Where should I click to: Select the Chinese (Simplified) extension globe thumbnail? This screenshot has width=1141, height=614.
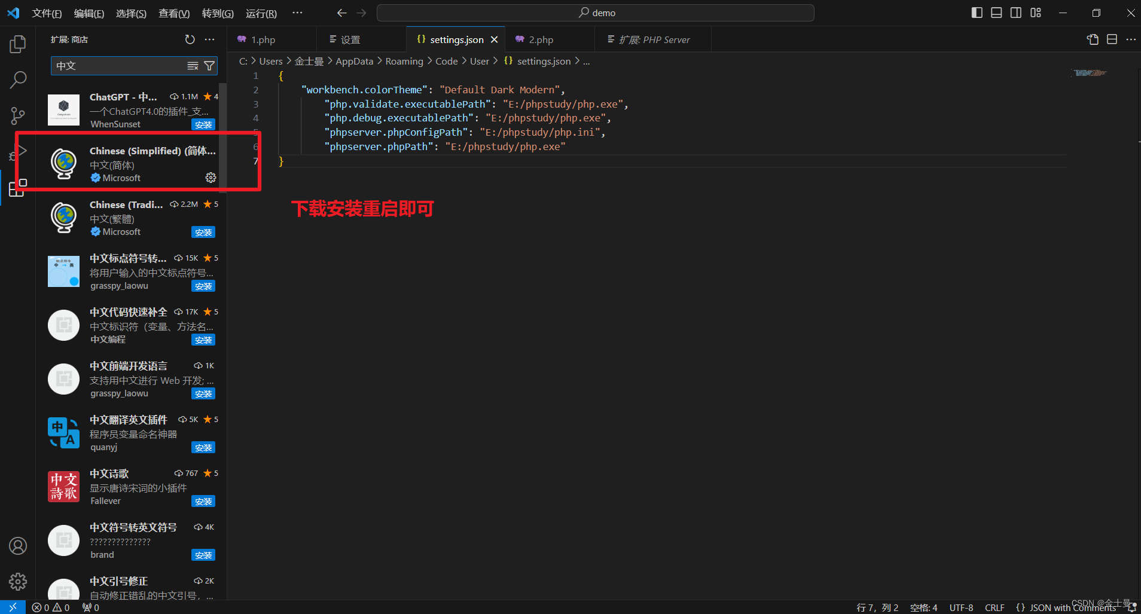click(x=64, y=164)
